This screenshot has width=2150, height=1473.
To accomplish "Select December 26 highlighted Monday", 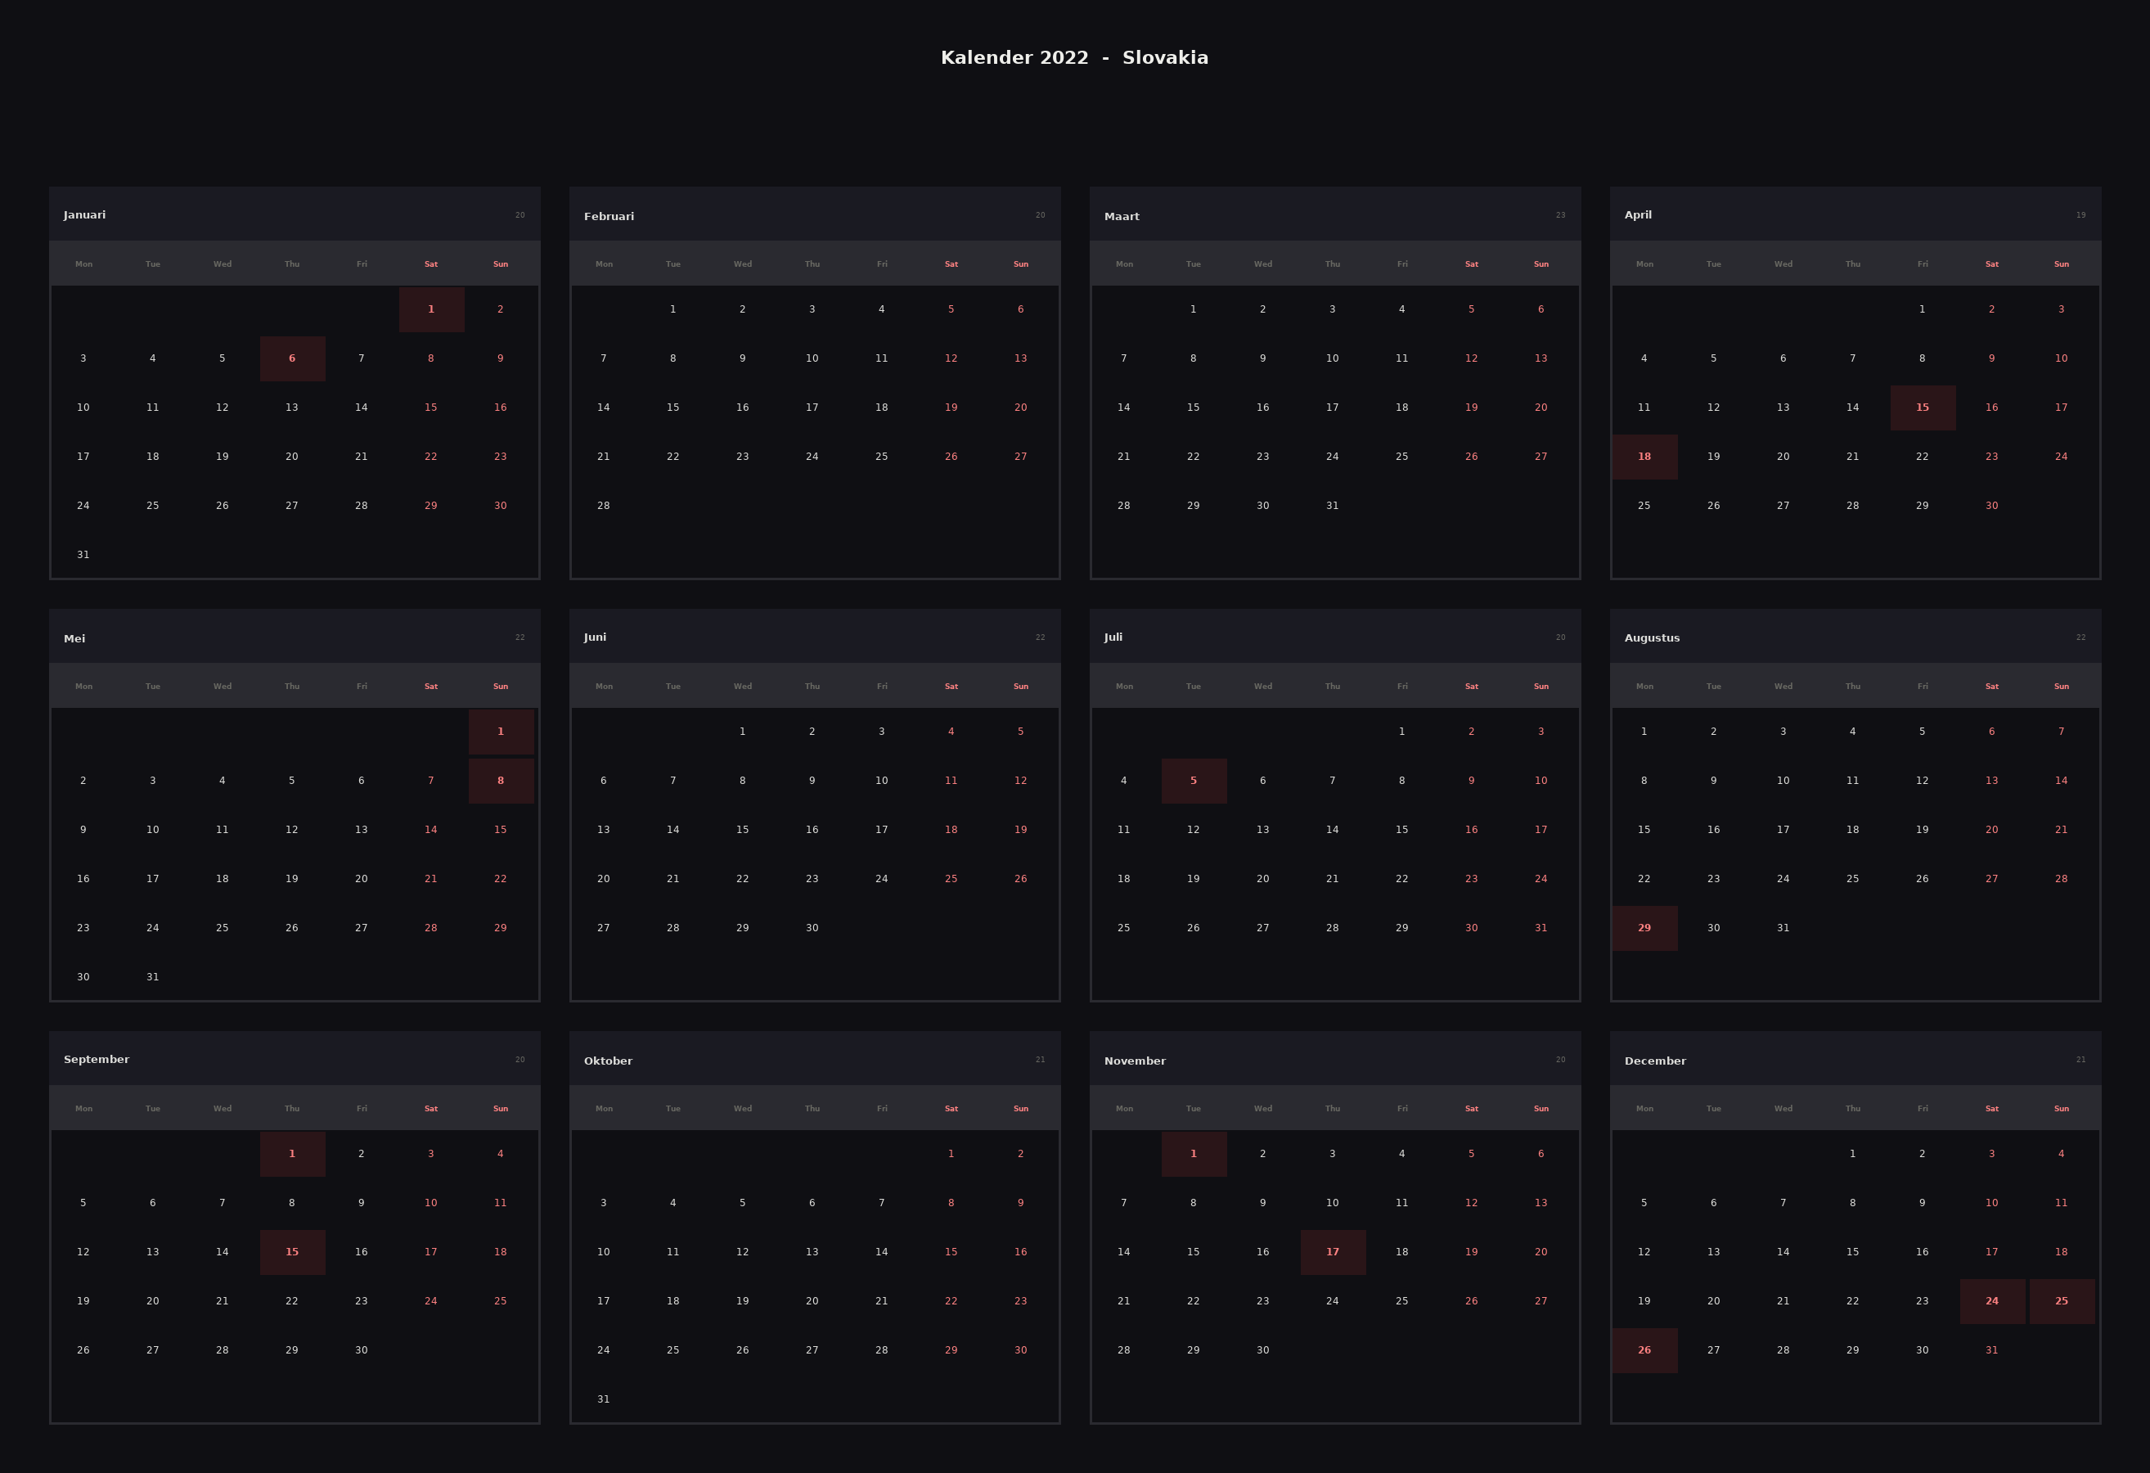I will tap(1644, 1349).
